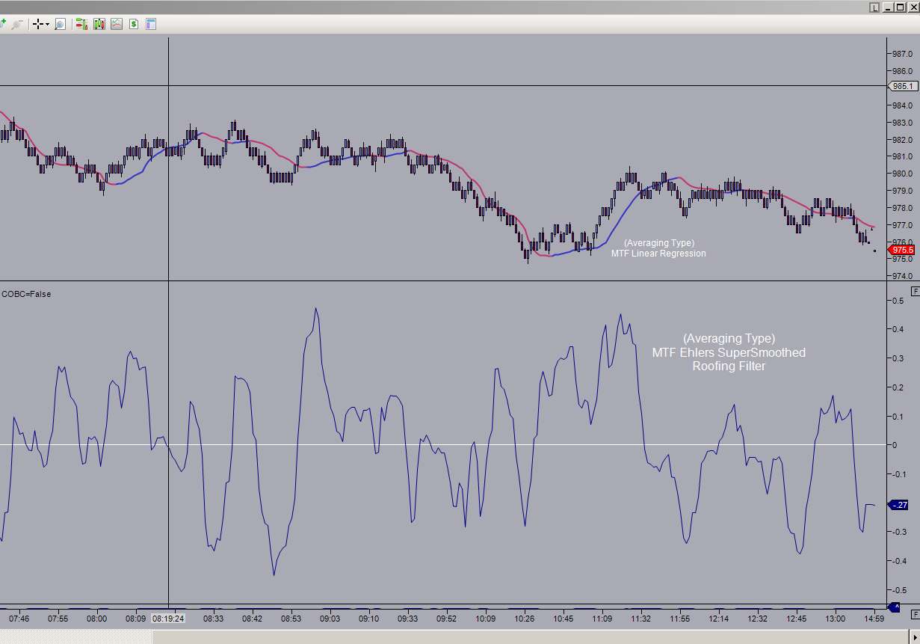Click the 985.1 crosshair price marker
Screen dimensions: 920x644
[901, 86]
